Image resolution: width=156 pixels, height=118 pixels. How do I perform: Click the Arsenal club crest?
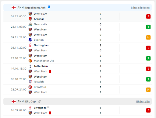coord(30,19)
